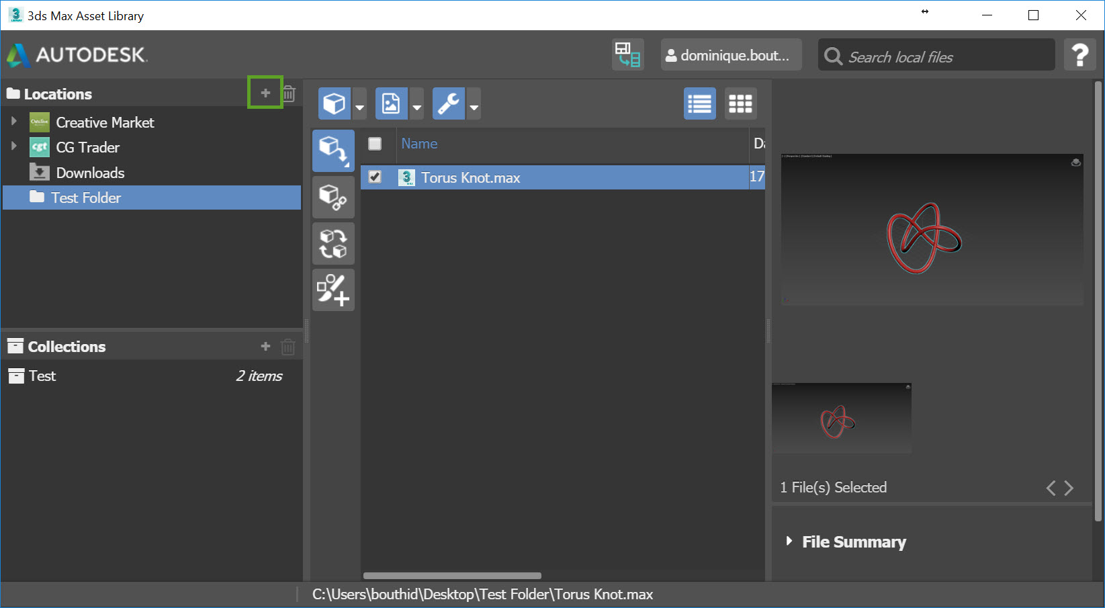Click the '17' date cell of Torus Knot.max

757,177
